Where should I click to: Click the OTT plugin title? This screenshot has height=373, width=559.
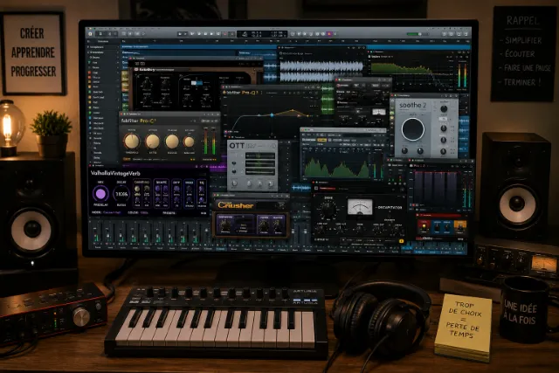coord(237,146)
